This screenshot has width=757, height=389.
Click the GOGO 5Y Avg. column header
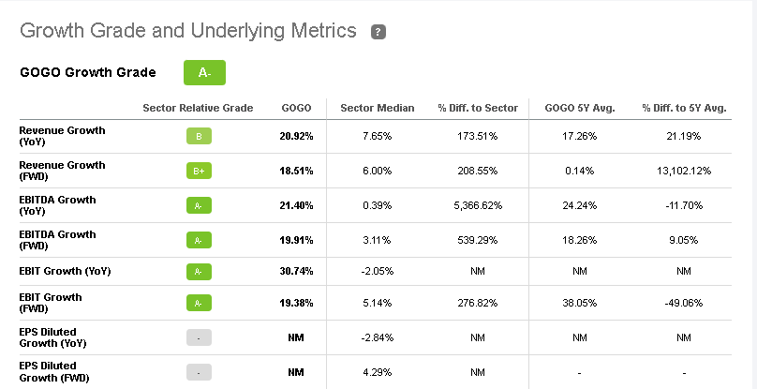(579, 108)
